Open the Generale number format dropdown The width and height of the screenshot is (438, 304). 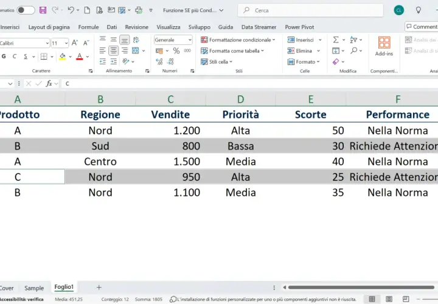[x=190, y=40]
